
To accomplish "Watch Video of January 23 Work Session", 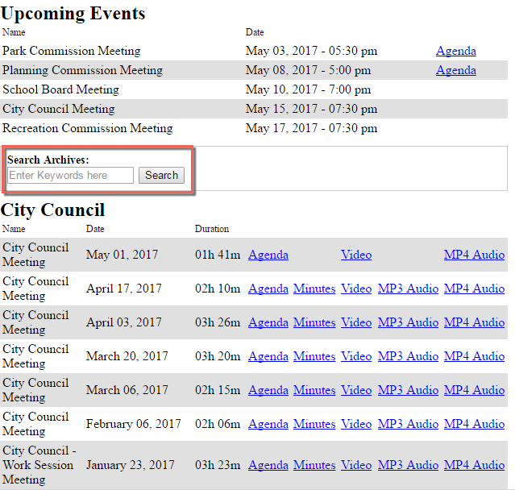I will pyautogui.click(x=356, y=465).
